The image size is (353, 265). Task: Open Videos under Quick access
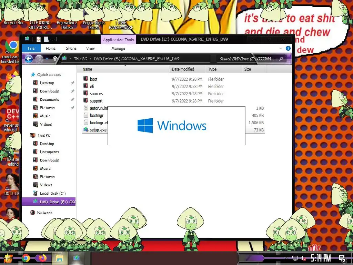coord(46,124)
